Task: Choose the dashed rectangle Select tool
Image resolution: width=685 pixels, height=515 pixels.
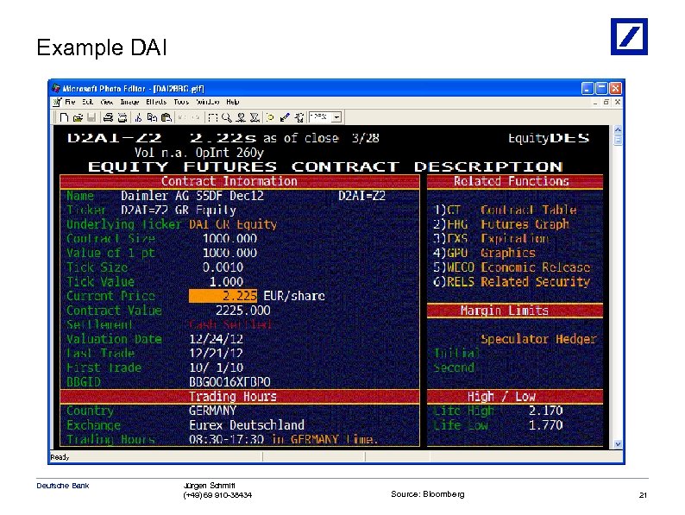Action: pos(213,117)
